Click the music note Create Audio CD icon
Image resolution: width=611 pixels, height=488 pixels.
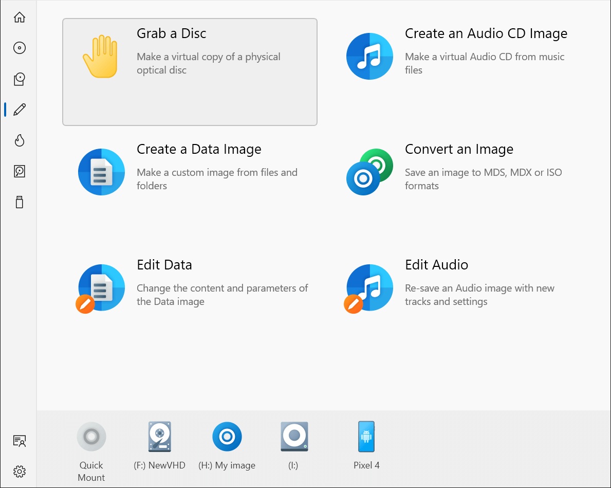click(369, 56)
